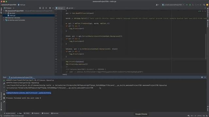The height and width of the screenshot is (117, 209).
Task: Hide the Run panel with minus icon
Action: pyautogui.click(x=205, y=77)
